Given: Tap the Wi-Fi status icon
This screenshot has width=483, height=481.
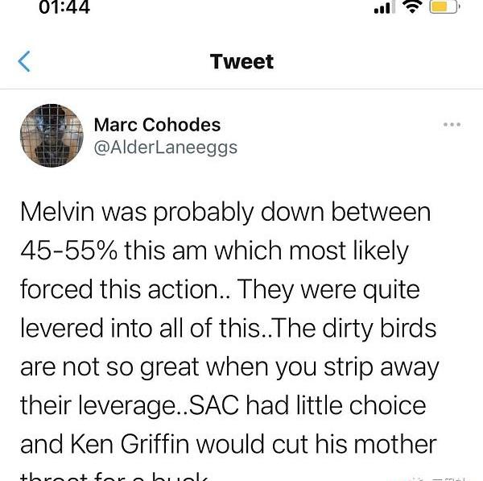Looking at the screenshot, I should click(x=413, y=6).
